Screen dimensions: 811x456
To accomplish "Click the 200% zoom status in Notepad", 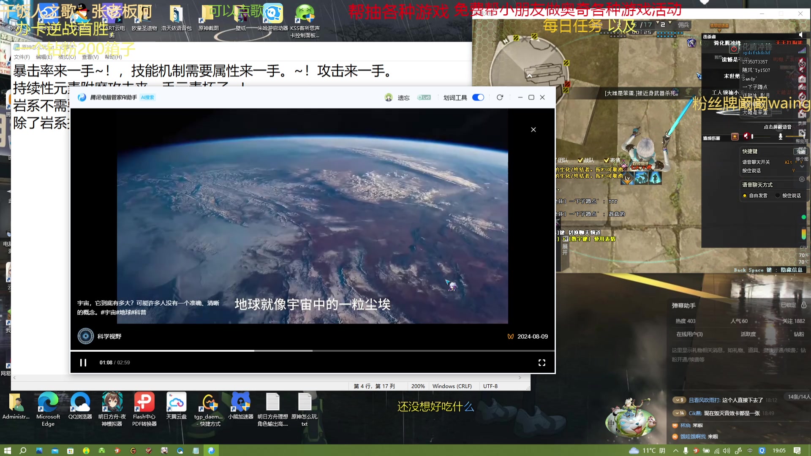I will (418, 386).
